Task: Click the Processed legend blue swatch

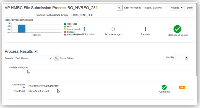Action: 65,24
